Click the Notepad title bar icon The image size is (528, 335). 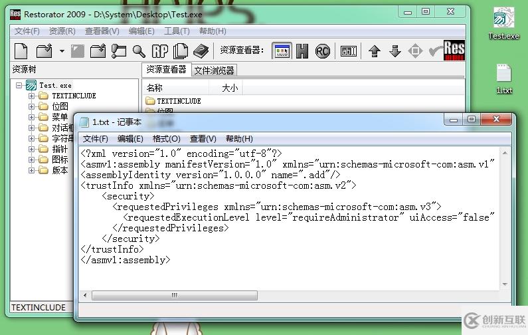tap(84, 122)
